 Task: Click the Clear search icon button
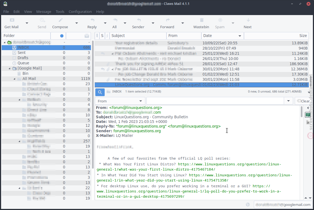[303, 101]
